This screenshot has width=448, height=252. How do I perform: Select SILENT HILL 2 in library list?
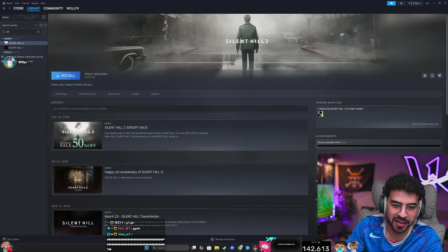[x=24, y=43]
